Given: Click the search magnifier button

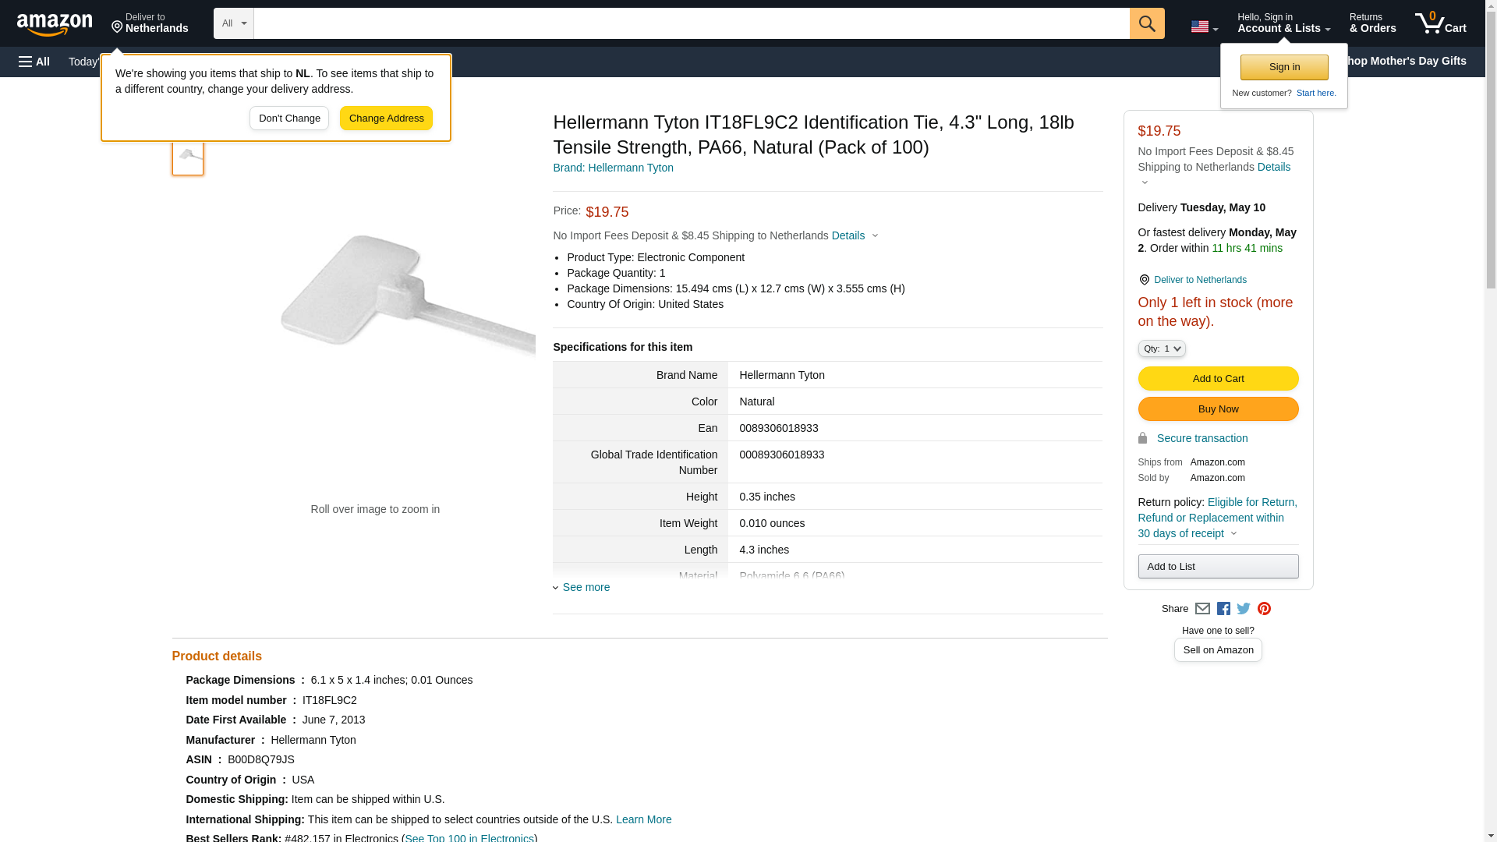Looking at the screenshot, I should click(1146, 23).
